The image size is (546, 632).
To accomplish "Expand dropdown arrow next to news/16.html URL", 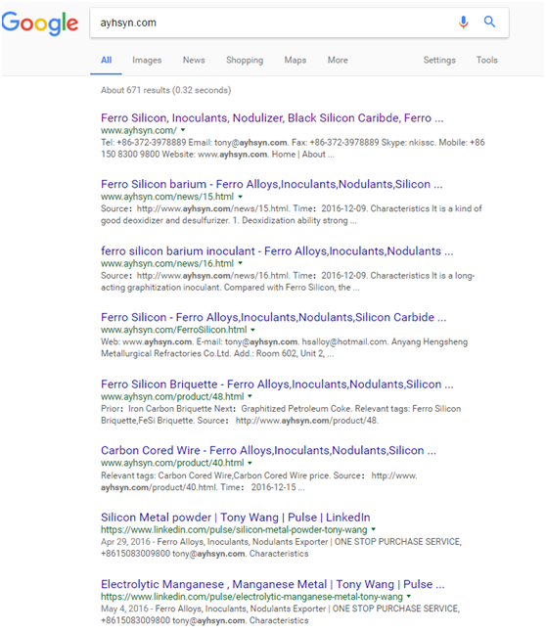I will (241, 263).
